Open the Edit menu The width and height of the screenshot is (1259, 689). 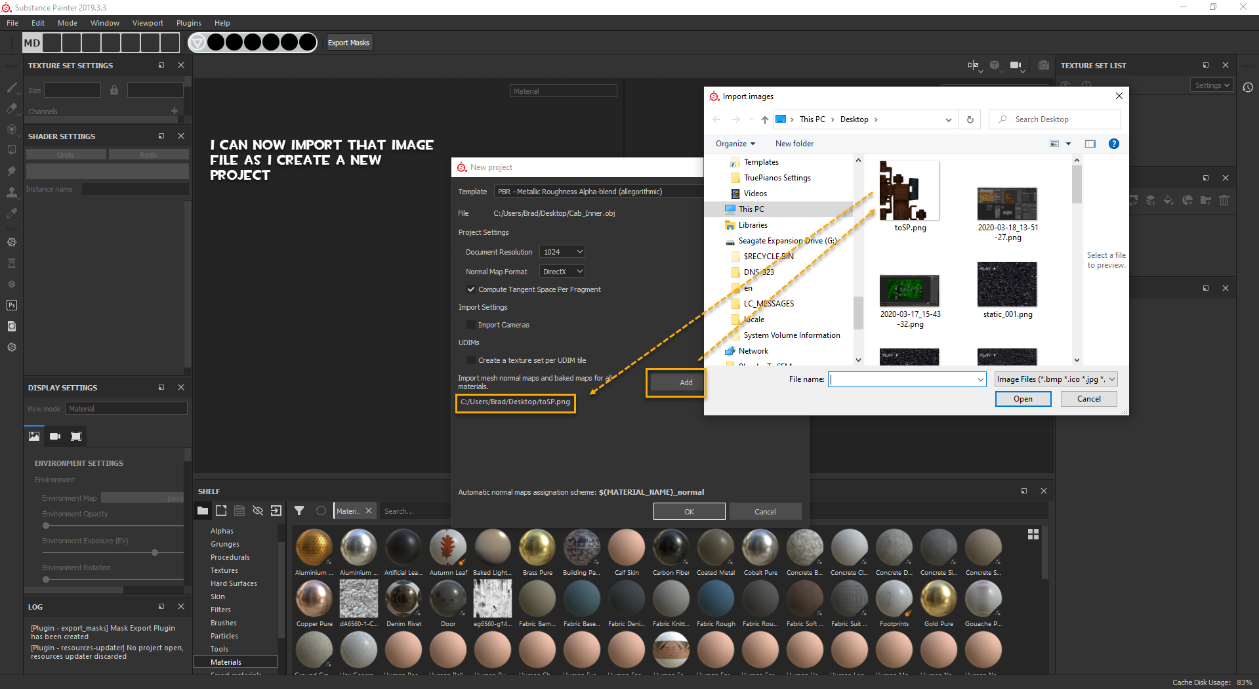tap(38, 23)
